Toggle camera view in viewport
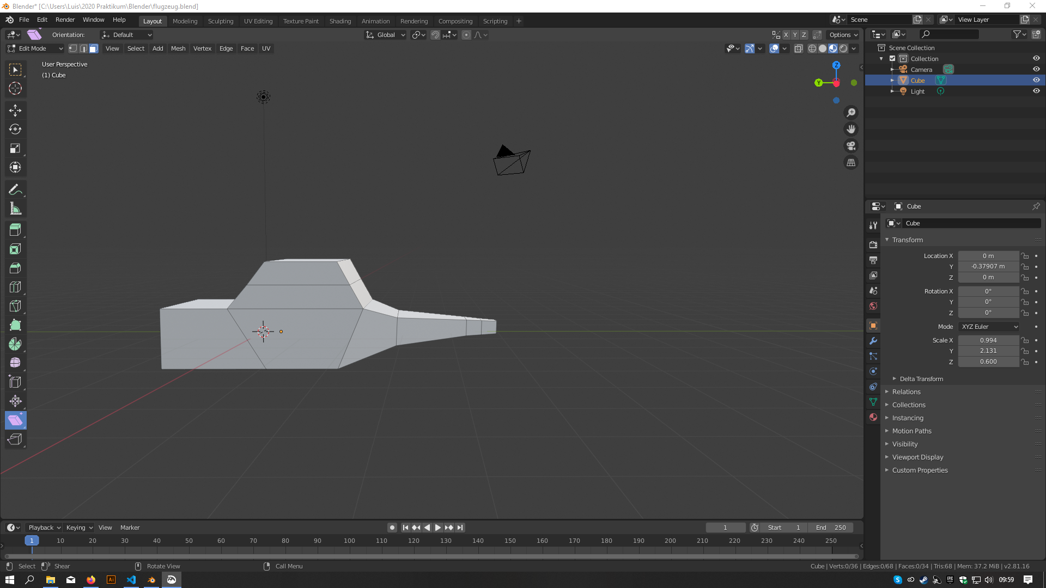 point(851,146)
